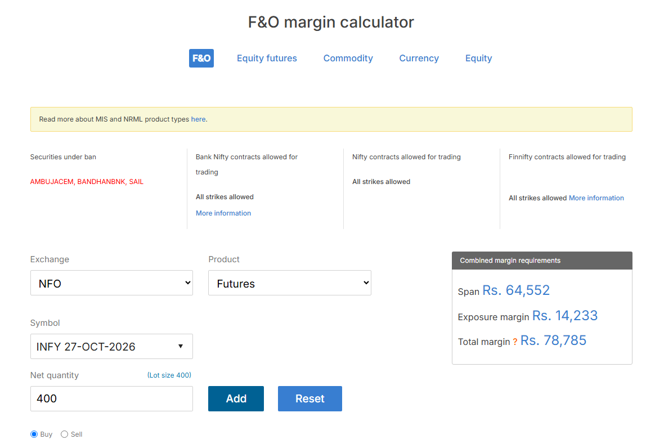This screenshot has width=664, height=444.
Task: Click Exposure margin Rs. 14,233 value
Action: point(565,316)
